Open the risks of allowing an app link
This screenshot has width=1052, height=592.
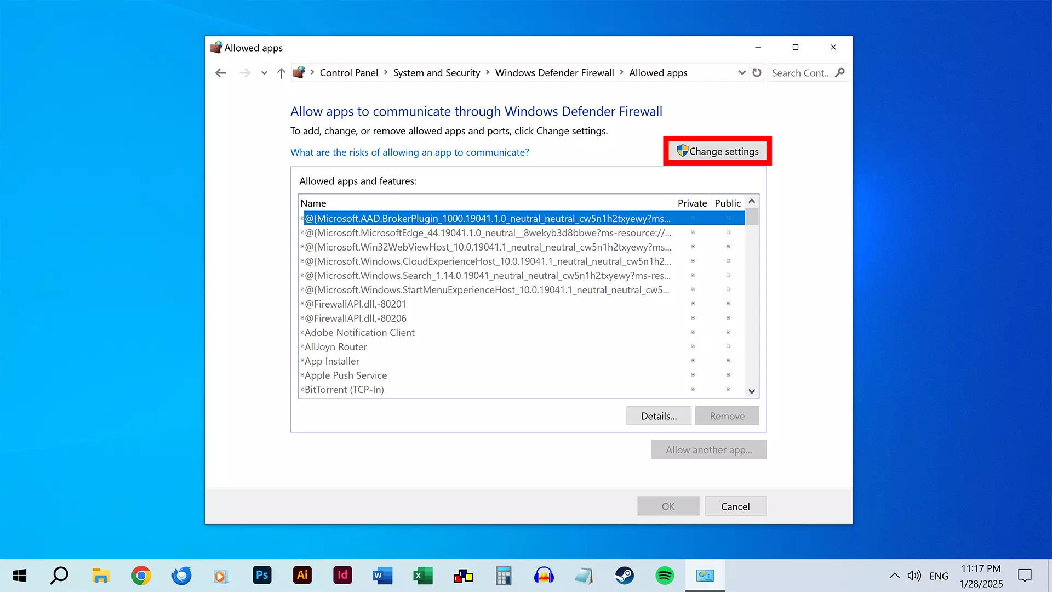tap(409, 152)
